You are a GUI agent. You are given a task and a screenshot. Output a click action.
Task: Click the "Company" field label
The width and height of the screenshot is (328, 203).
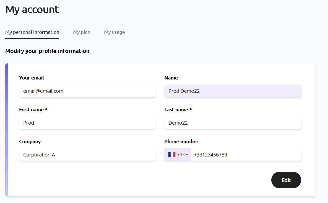30,142
